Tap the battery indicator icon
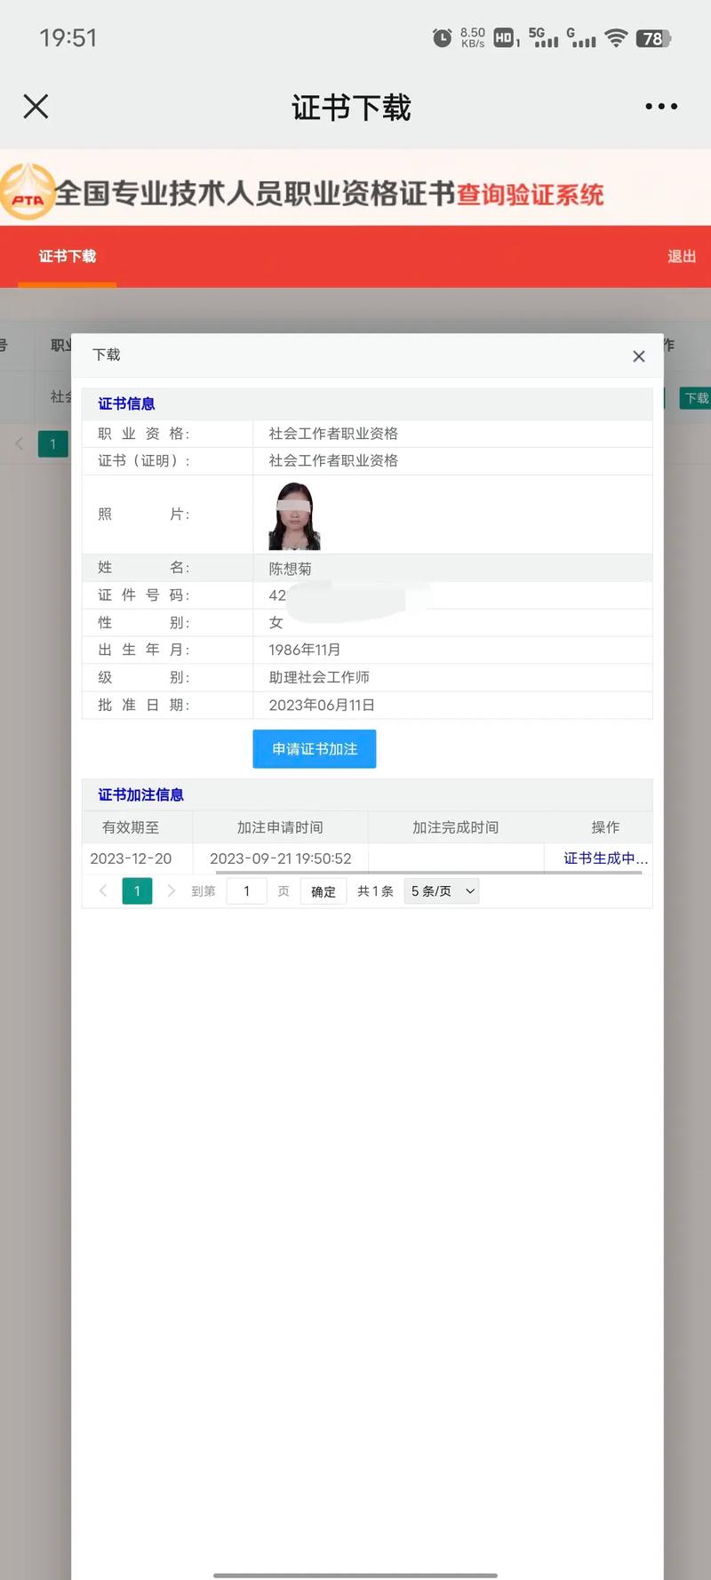The height and width of the screenshot is (1580, 711). point(653,38)
